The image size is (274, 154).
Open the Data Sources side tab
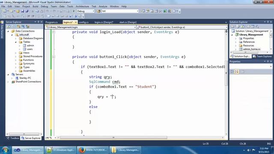pyautogui.click(x=2, y=30)
